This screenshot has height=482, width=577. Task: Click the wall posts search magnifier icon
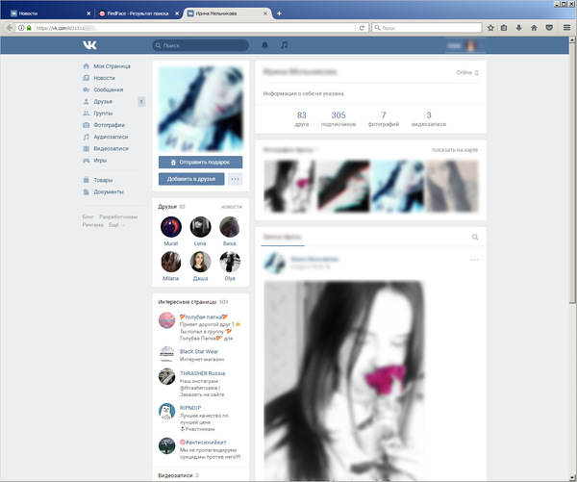(x=475, y=237)
